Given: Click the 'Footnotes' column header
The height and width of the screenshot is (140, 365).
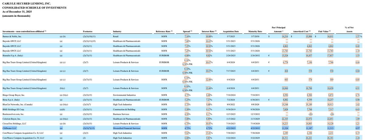Looking at the screenshot, I should [88, 32].
